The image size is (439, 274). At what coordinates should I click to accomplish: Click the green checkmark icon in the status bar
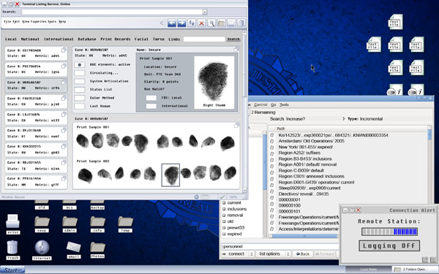(x=222, y=197)
